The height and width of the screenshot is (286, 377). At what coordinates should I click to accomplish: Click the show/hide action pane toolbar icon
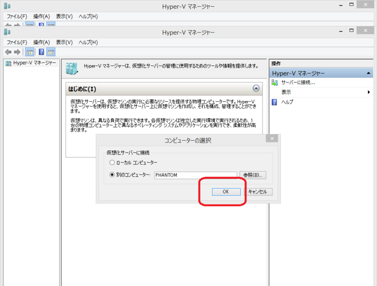(50, 52)
